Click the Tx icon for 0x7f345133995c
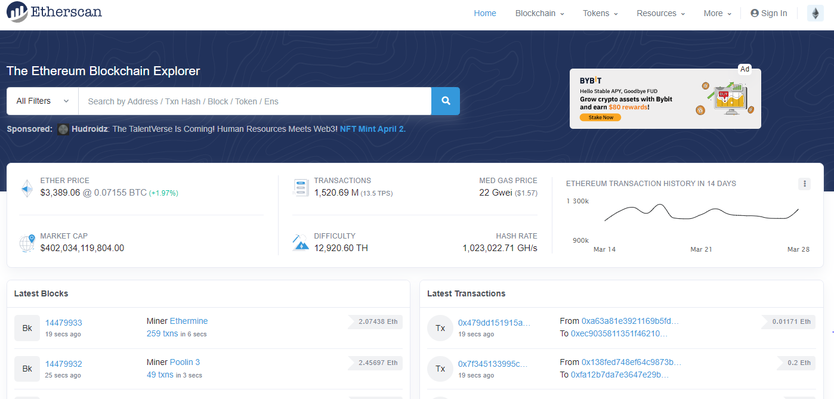Image resolution: width=834 pixels, height=399 pixels. pyautogui.click(x=440, y=369)
